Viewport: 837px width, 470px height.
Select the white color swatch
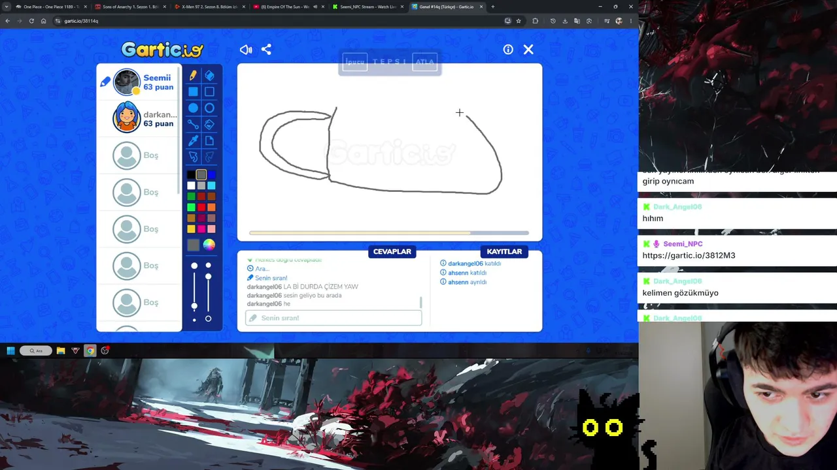coord(191,186)
